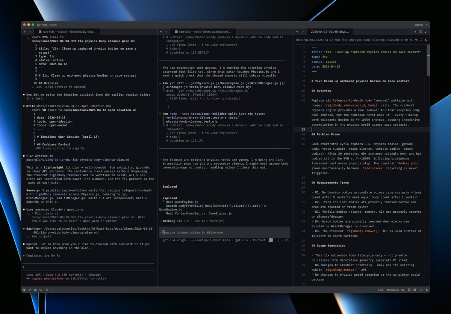Click the Sign In button
The image size is (451, 314).
pyautogui.click(x=419, y=25)
